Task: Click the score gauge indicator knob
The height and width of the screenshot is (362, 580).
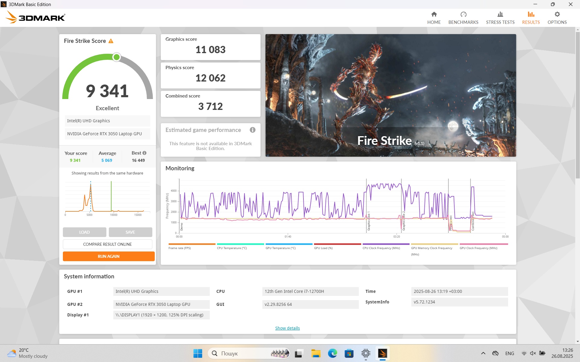Action: [116, 57]
